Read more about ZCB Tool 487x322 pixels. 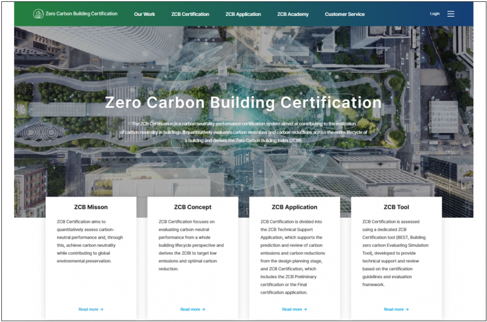[394, 309]
